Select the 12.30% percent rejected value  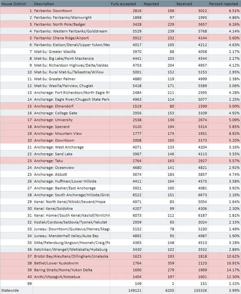tap(233, 277)
